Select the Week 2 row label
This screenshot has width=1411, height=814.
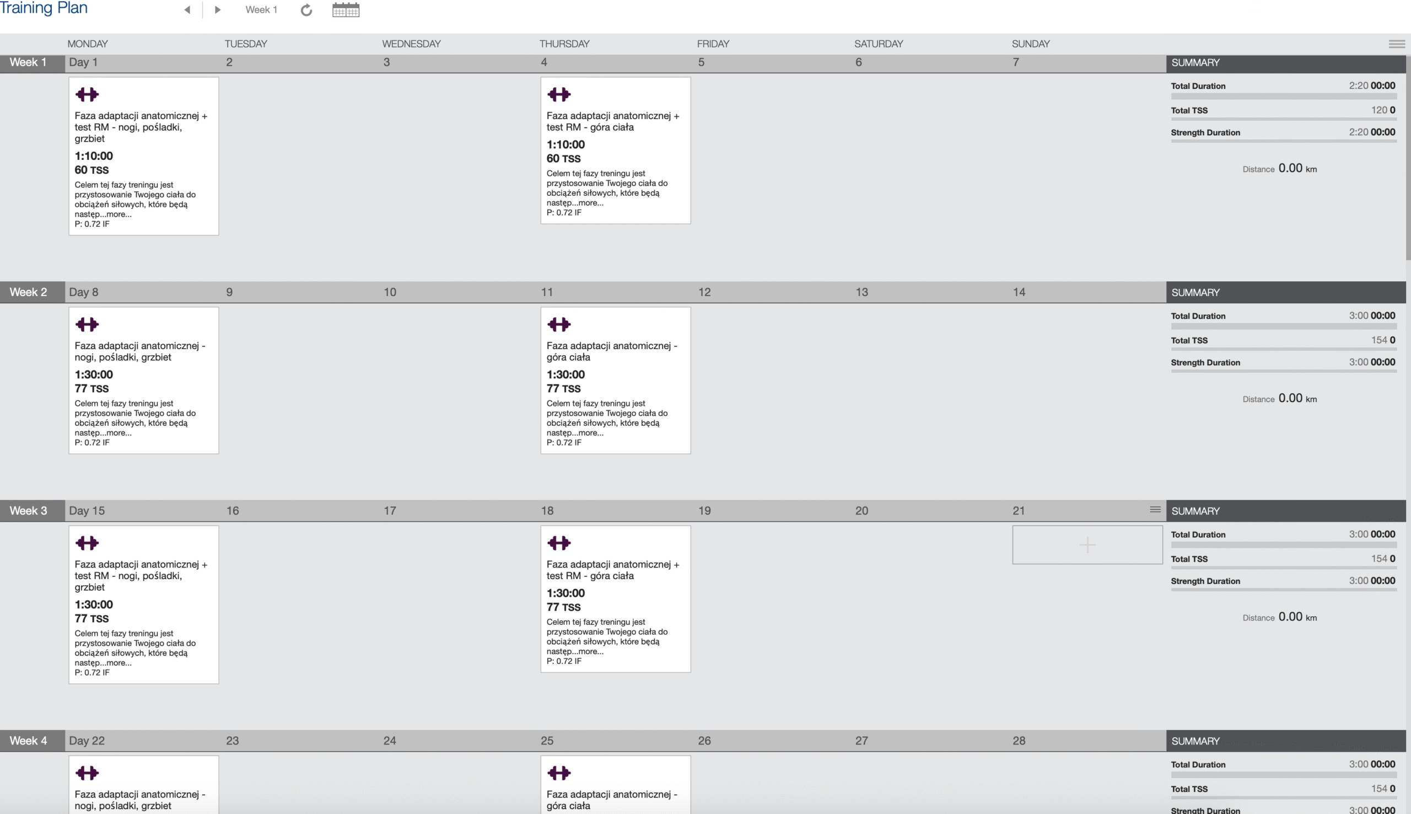[29, 292]
